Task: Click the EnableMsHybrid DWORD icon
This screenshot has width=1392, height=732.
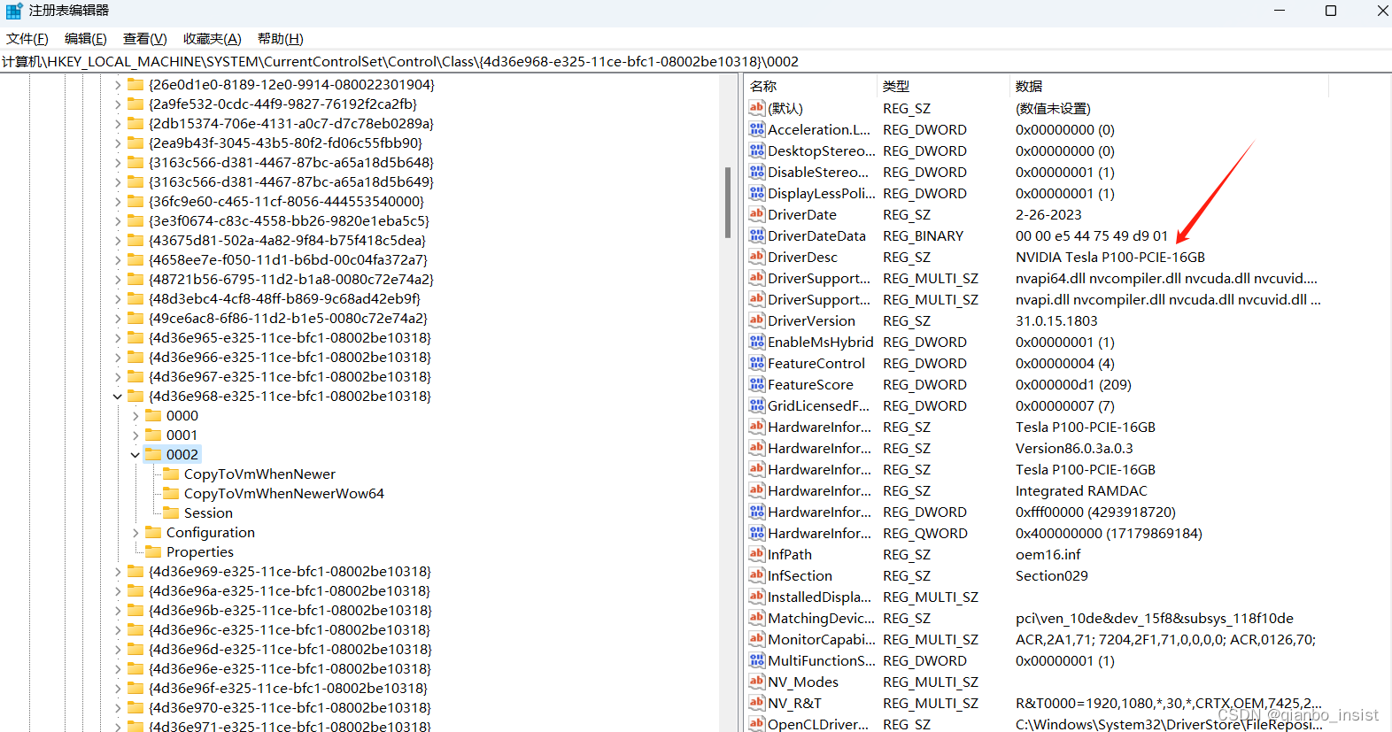Action: tap(757, 342)
